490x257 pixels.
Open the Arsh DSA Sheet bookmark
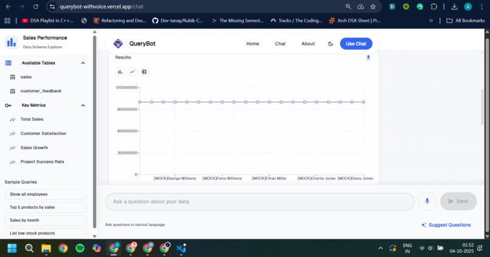click(354, 21)
